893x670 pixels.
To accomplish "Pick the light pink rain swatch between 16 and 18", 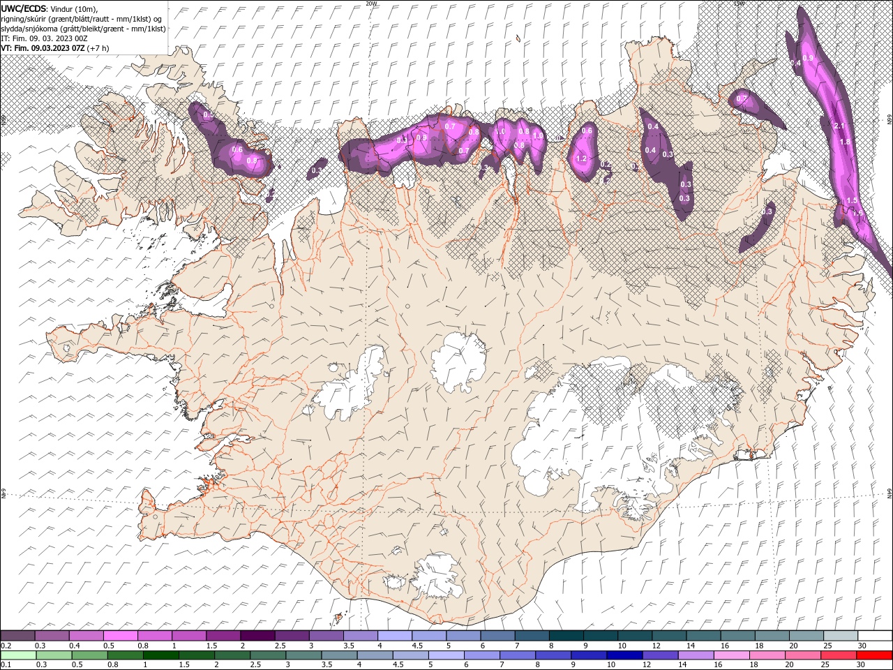I will 732,655.
